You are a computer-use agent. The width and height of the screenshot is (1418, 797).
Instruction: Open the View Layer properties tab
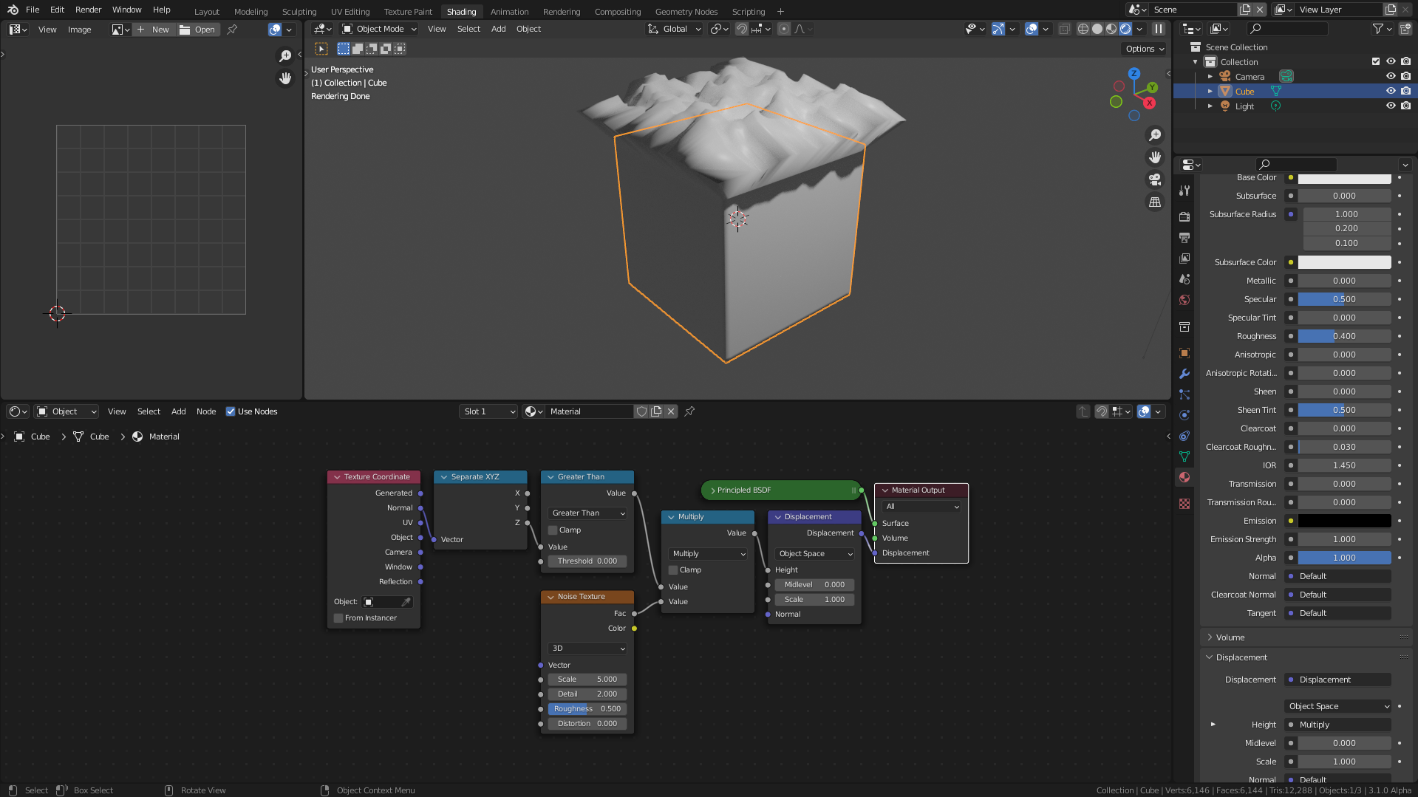point(1184,258)
